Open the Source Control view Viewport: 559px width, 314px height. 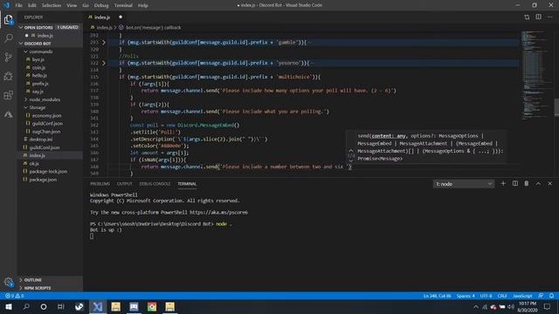tap(8, 57)
